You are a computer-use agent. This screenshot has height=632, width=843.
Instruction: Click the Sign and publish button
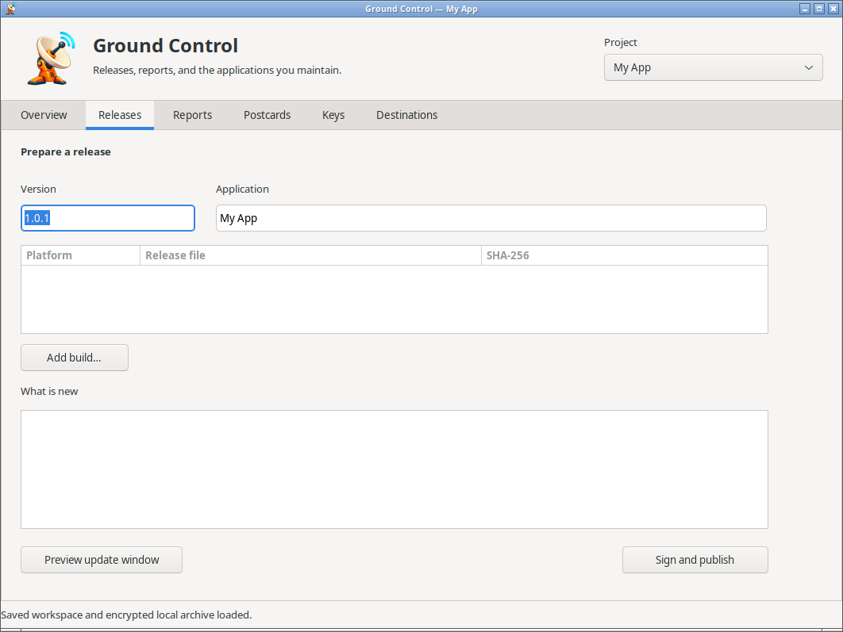(x=695, y=560)
